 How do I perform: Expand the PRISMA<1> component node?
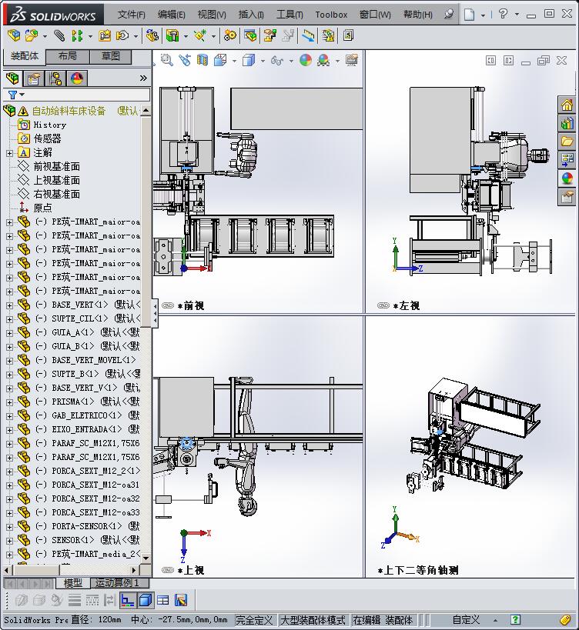click(x=10, y=402)
